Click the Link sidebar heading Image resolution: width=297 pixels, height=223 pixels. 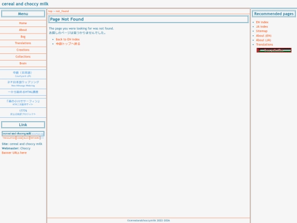[x=23, y=125]
